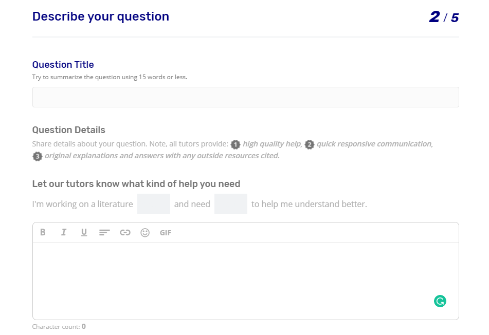Viewport: 489px width, 335px height.
Task: Select the 'Let our tutors know' heading
Action: click(136, 183)
